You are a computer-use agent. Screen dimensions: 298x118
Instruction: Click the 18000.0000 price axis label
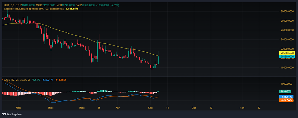(287, 67)
